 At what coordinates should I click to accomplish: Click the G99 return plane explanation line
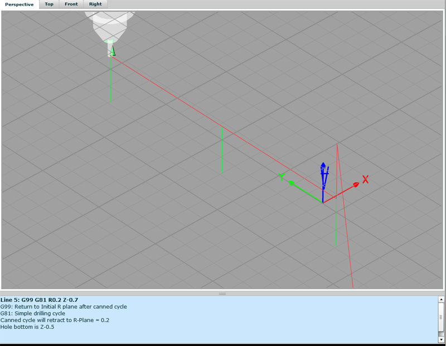click(x=64, y=306)
